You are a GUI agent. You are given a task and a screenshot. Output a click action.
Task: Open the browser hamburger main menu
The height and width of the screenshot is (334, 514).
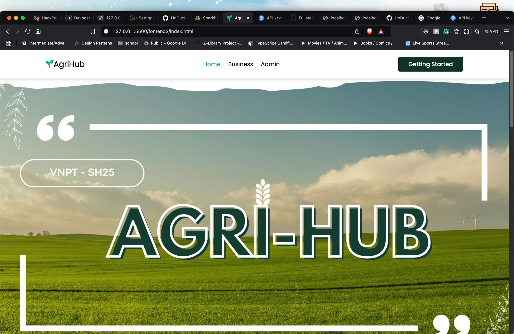[506, 31]
